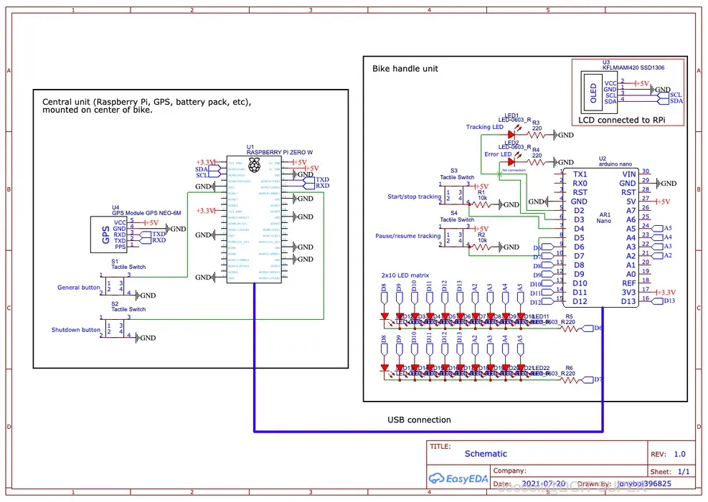Click the RX0 pin label on Arduino
The height and width of the screenshot is (502, 708).
click(x=580, y=184)
